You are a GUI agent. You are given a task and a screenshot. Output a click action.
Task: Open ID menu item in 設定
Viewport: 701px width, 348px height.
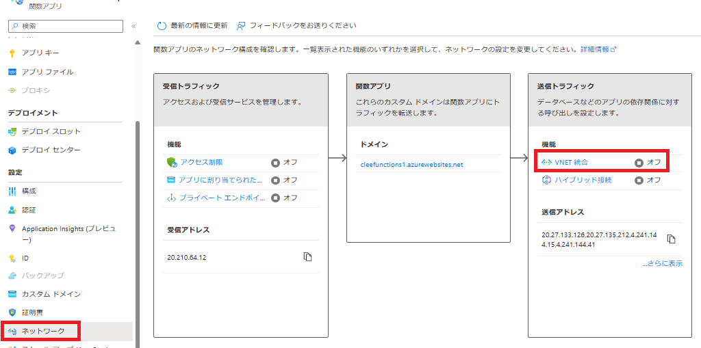coord(25,258)
